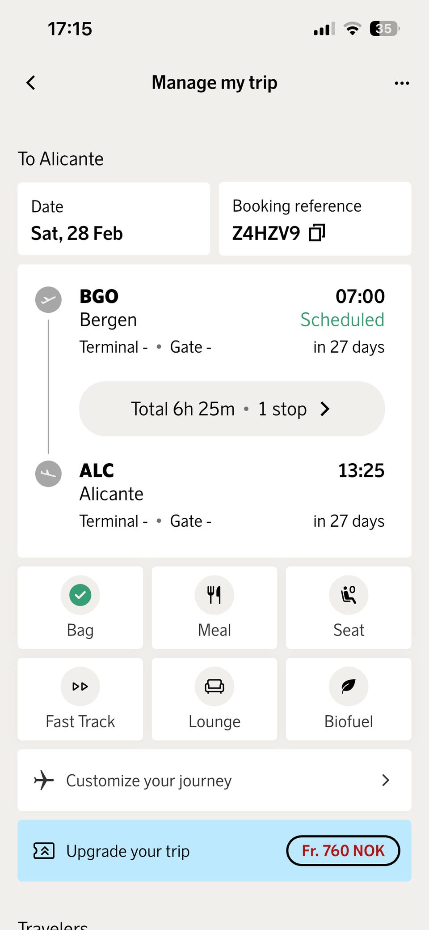Viewport: 429px width, 930px height.
Task: Open the three-dot more options menu
Action: pos(402,83)
